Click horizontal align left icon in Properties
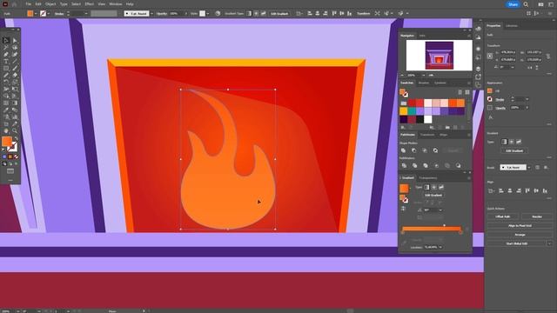 coord(501,191)
